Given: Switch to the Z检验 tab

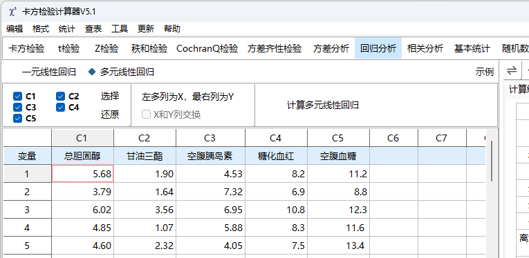Looking at the screenshot, I should (106, 49).
